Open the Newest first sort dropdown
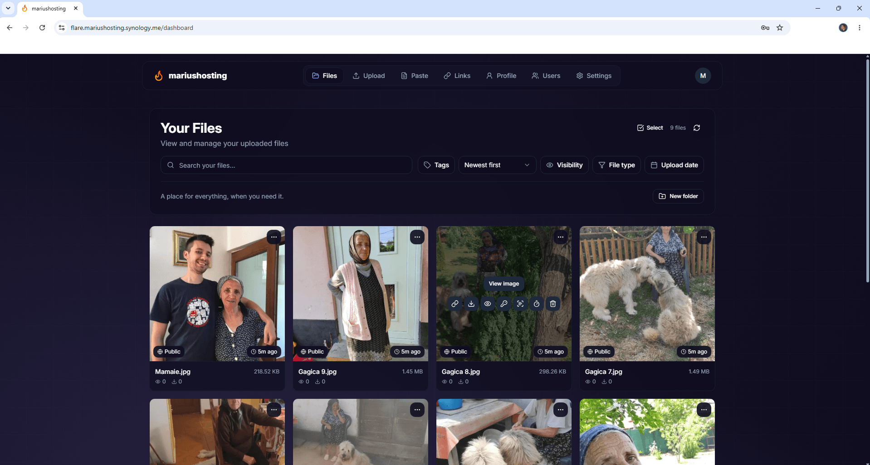Screen dimensions: 870x465 click(x=497, y=165)
